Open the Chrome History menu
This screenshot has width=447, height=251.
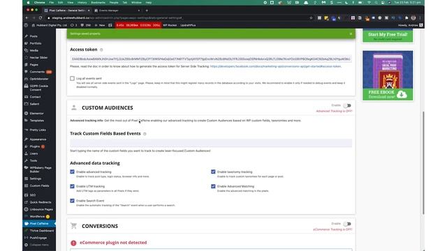[82, 3]
